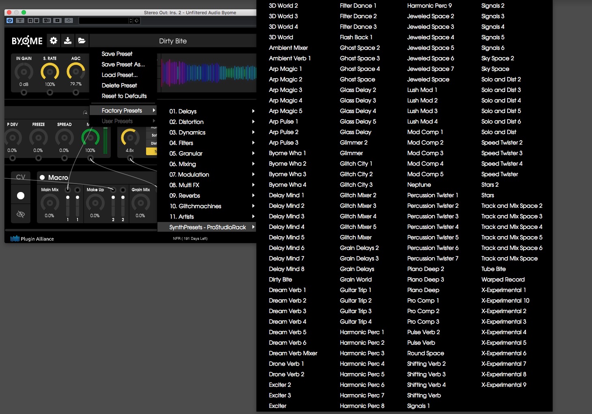This screenshot has width=592, height=414.
Task: Select the Warped Record preset
Action: 503,280
